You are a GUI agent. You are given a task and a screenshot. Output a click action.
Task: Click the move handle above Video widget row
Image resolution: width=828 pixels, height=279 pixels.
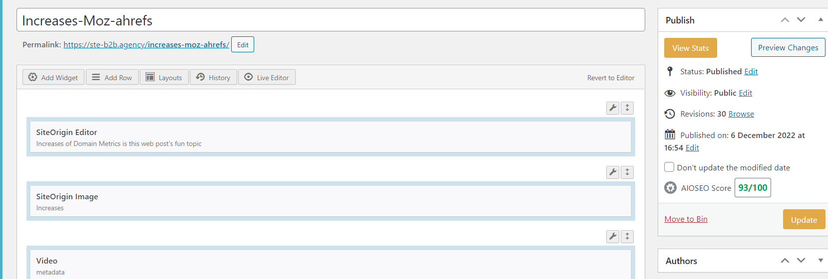(627, 236)
